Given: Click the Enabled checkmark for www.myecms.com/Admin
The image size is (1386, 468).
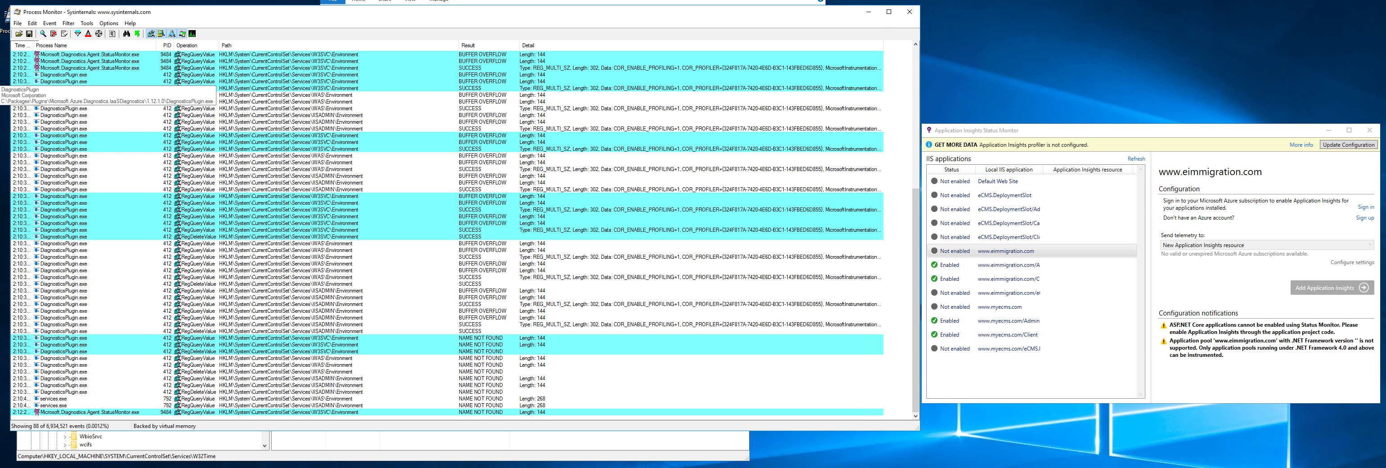Looking at the screenshot, I should (x=935, y=320).
